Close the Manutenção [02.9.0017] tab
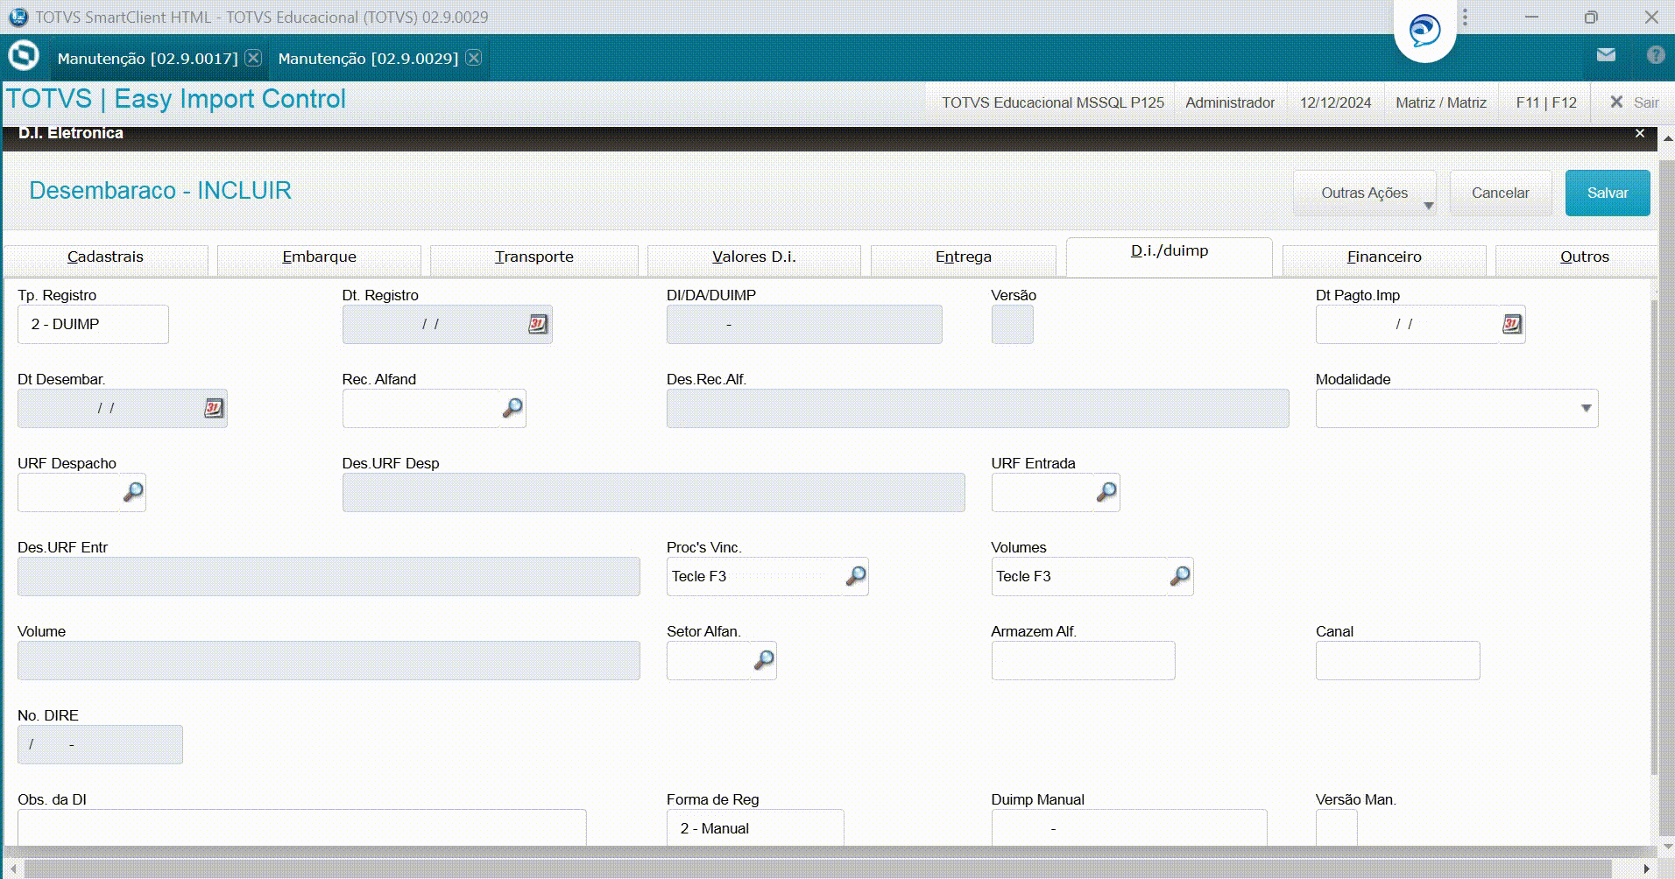The image size is (1675, 879). pos(253,58)
